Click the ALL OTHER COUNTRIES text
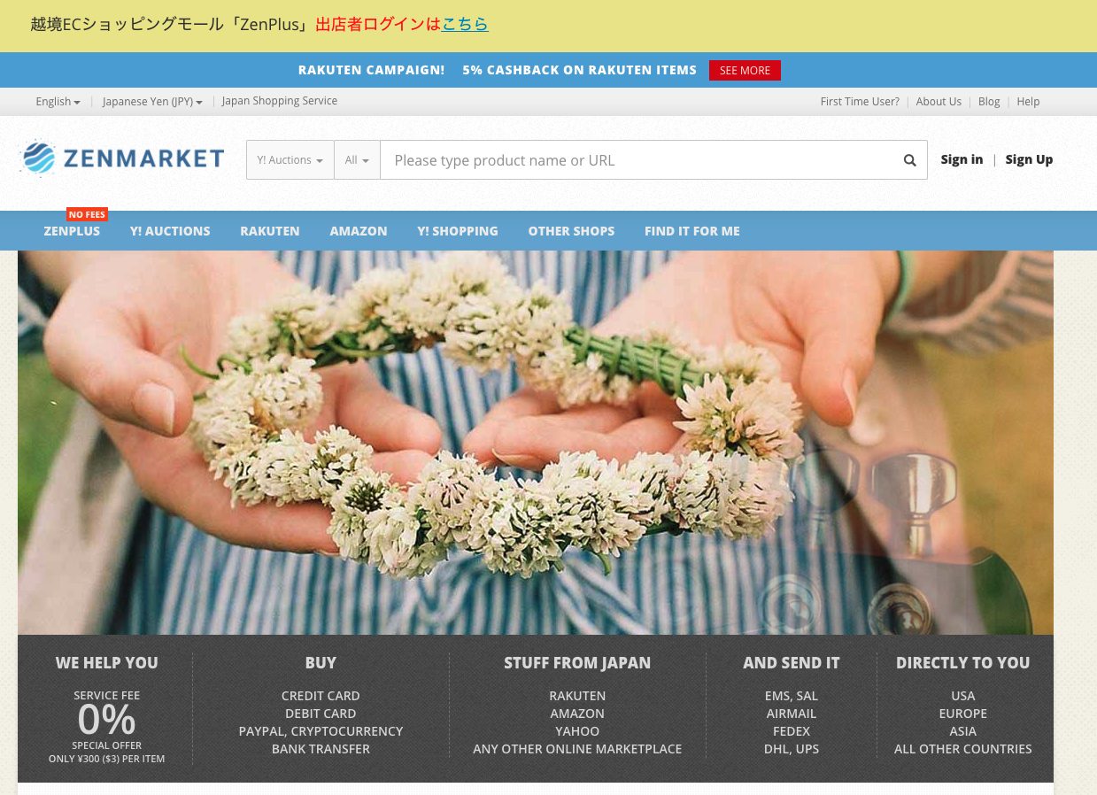1097x795 pixels. click(x=963, y=749)
